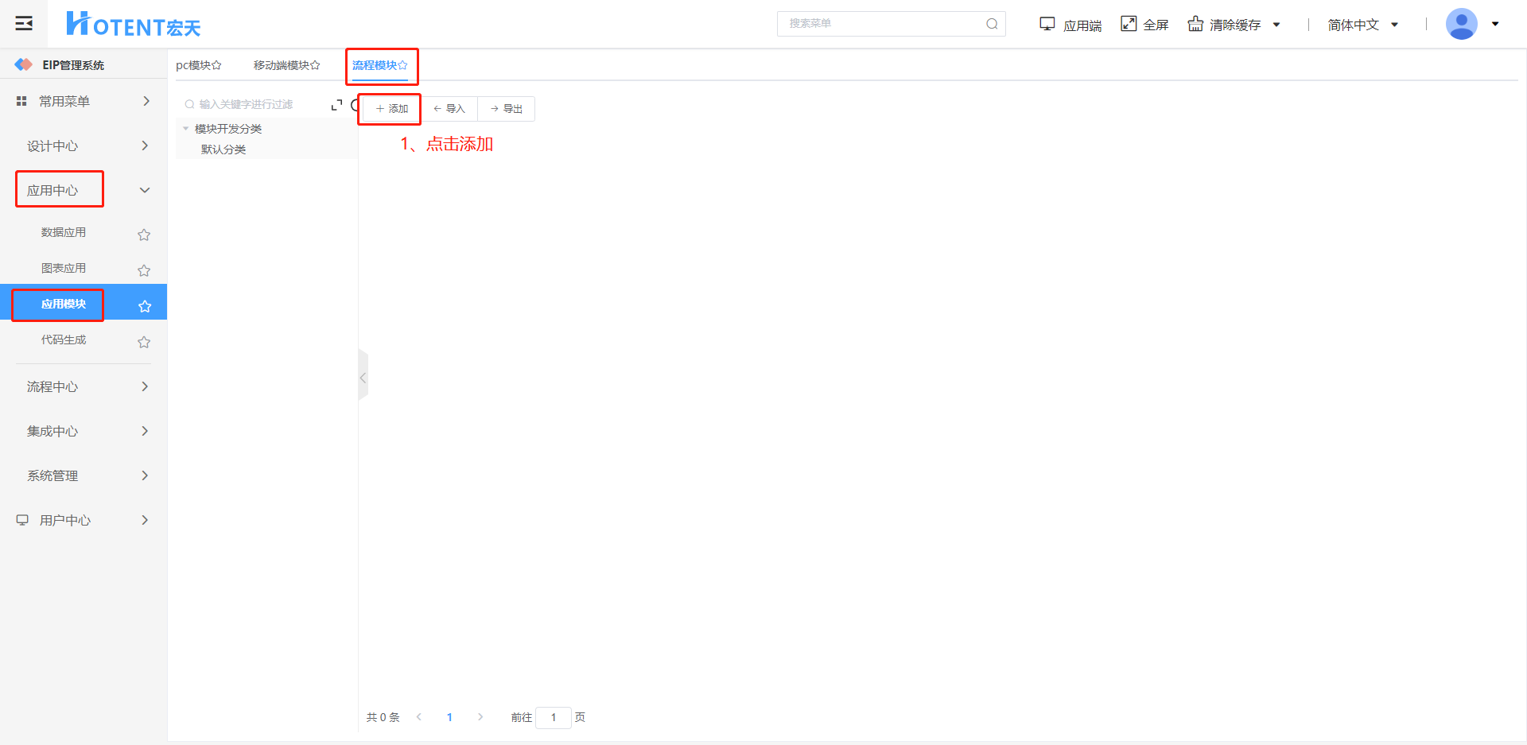Click the 简体中文 language label
This screenshot has width=1527, height=745.
click(x=1353, y=25)
